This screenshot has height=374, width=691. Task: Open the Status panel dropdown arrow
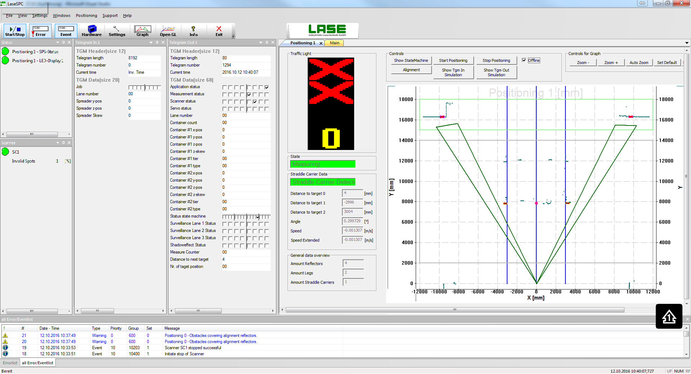click(57, 42)
